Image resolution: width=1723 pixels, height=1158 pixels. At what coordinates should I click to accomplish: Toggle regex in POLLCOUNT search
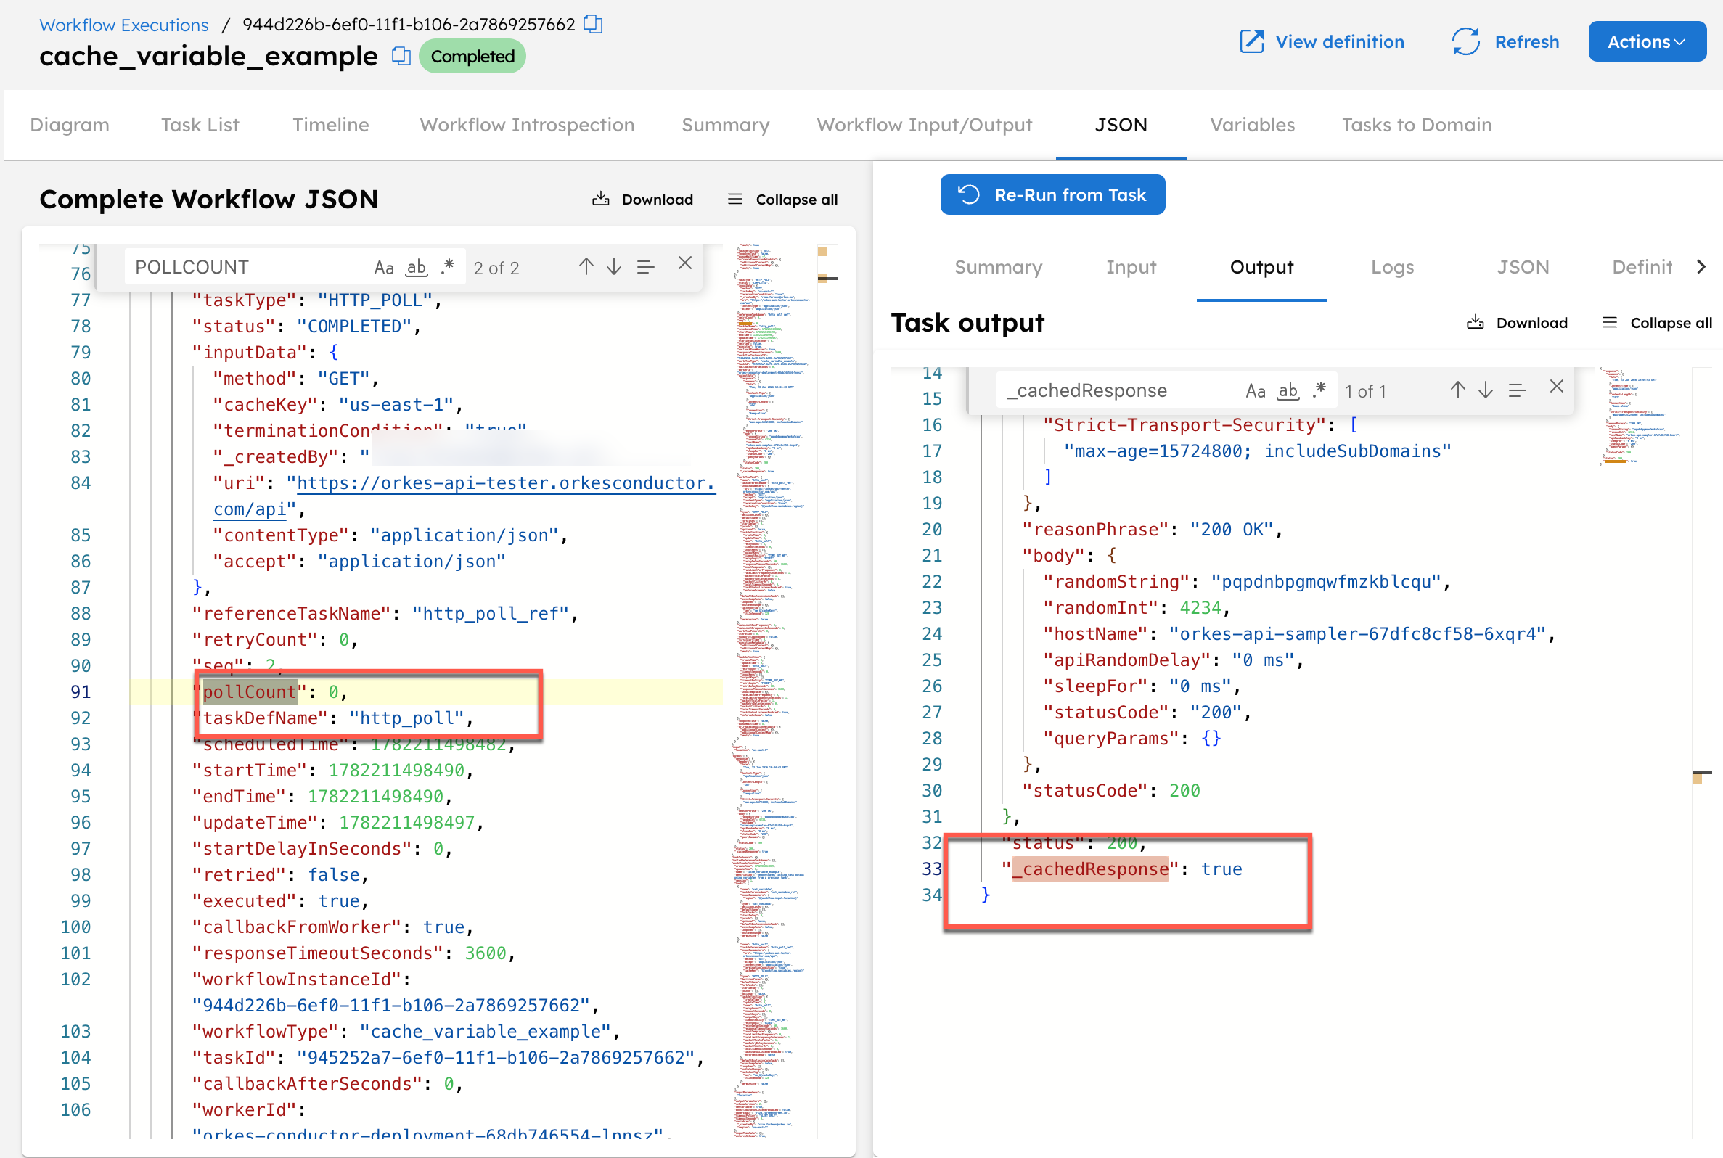point(447,267)
